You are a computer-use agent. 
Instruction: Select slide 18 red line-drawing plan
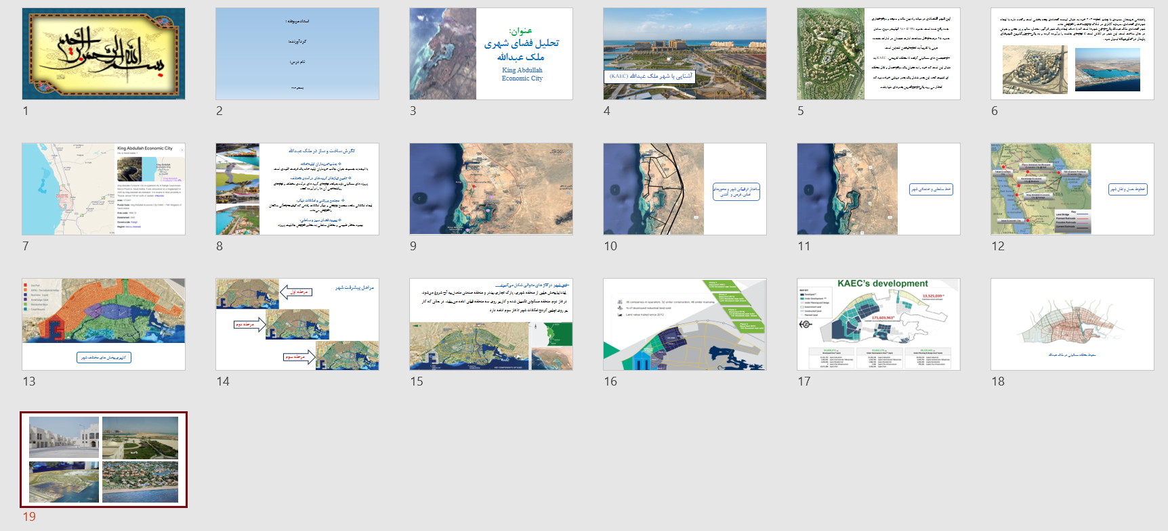[1072, 325]
